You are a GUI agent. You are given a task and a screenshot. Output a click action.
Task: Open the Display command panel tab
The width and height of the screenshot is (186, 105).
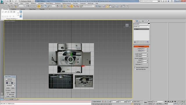pos(145,21)
